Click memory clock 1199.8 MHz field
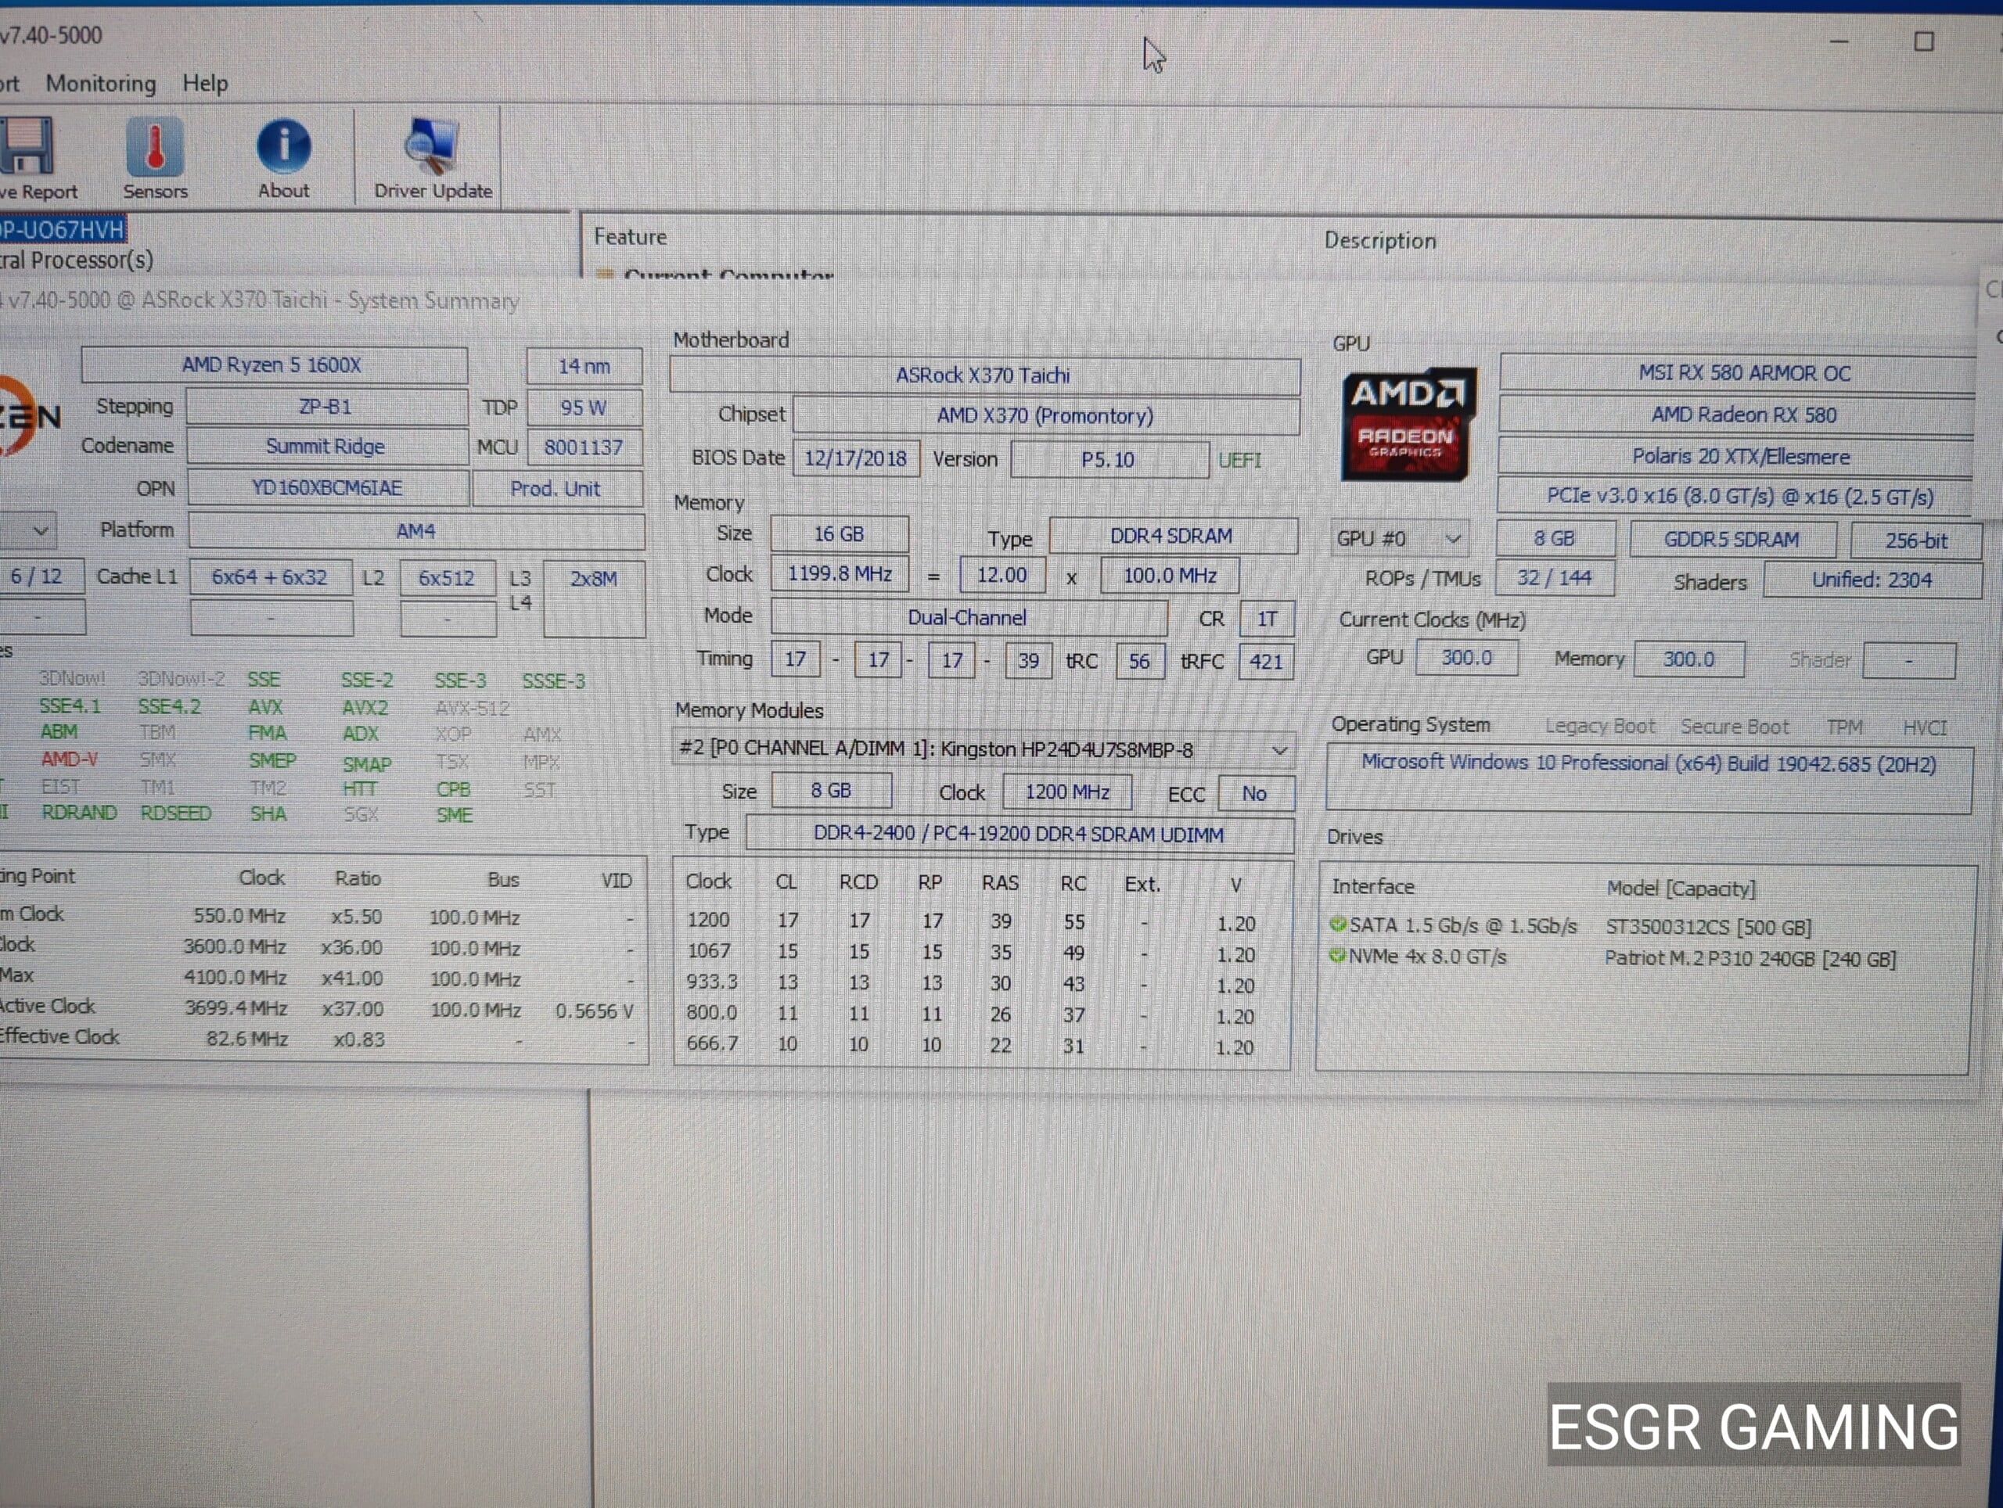The width and height of the screenshot is (2003, 1508). point(840,574)
